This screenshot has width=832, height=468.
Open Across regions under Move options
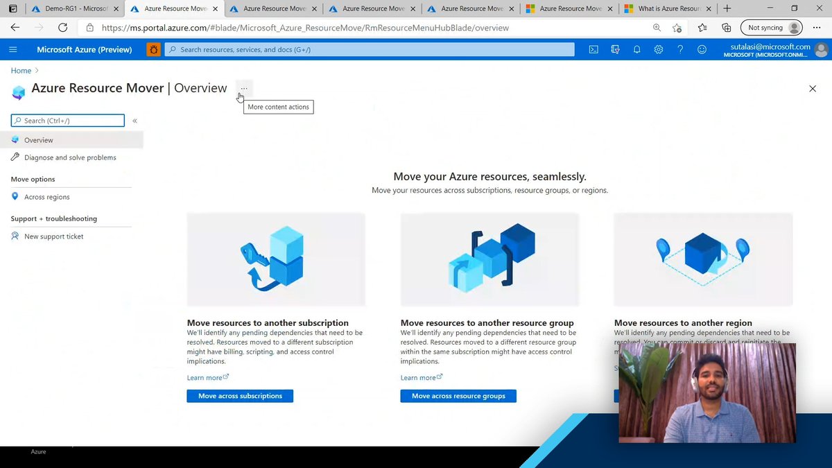point(46,197)
